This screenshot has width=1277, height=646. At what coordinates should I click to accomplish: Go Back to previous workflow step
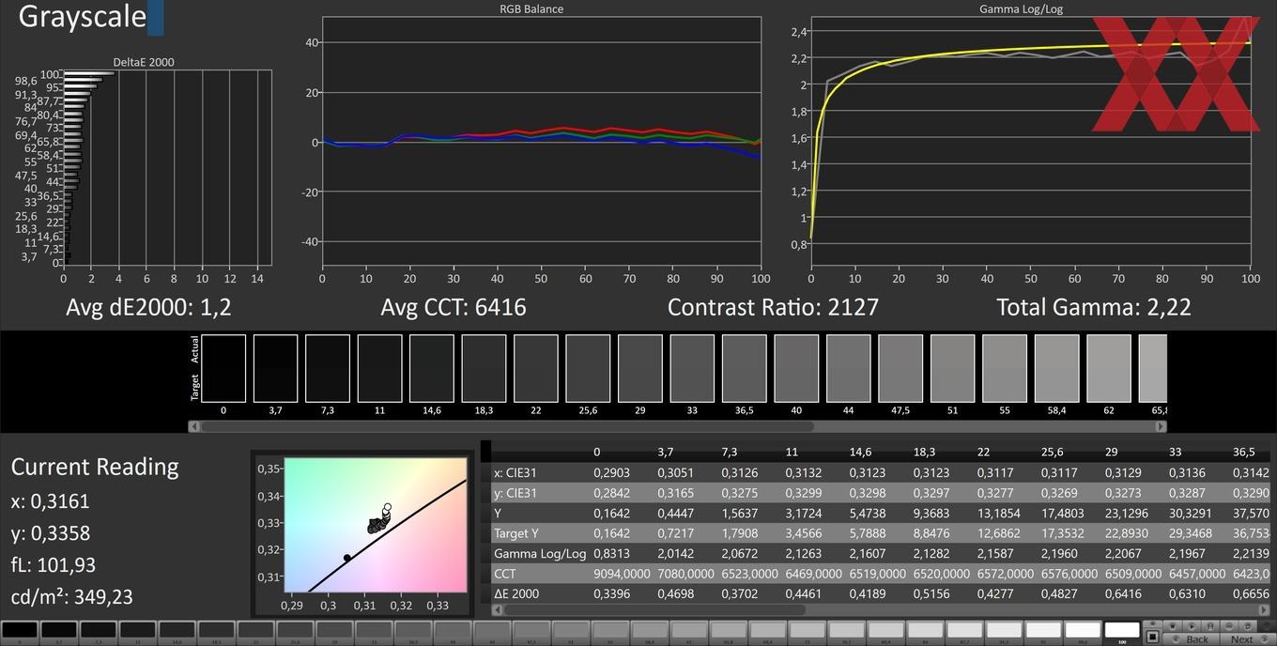pyautogui.click(x=1191, y=638)
